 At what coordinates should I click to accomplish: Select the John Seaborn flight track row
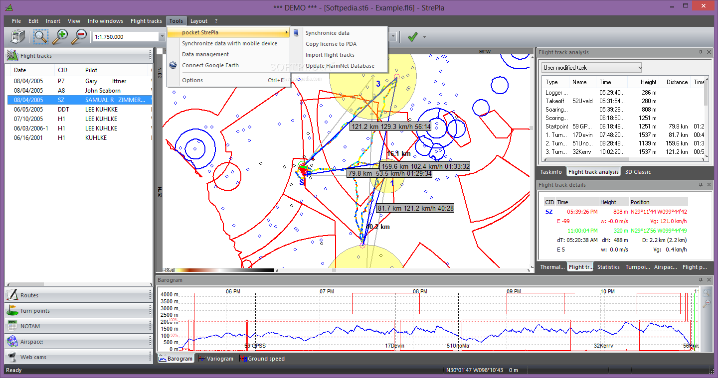(x=81, y=91)
